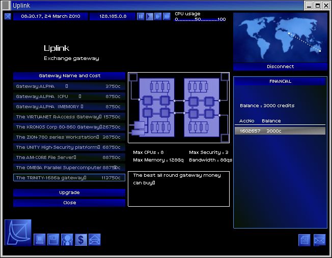Open the status people icon
The height and width of the screenshot is (258, 332).
67,240
